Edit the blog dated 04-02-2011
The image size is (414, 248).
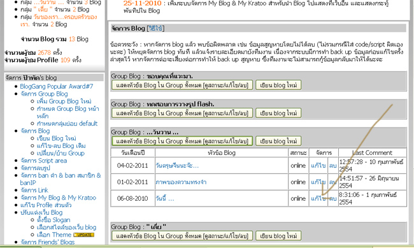coord(318,166)
